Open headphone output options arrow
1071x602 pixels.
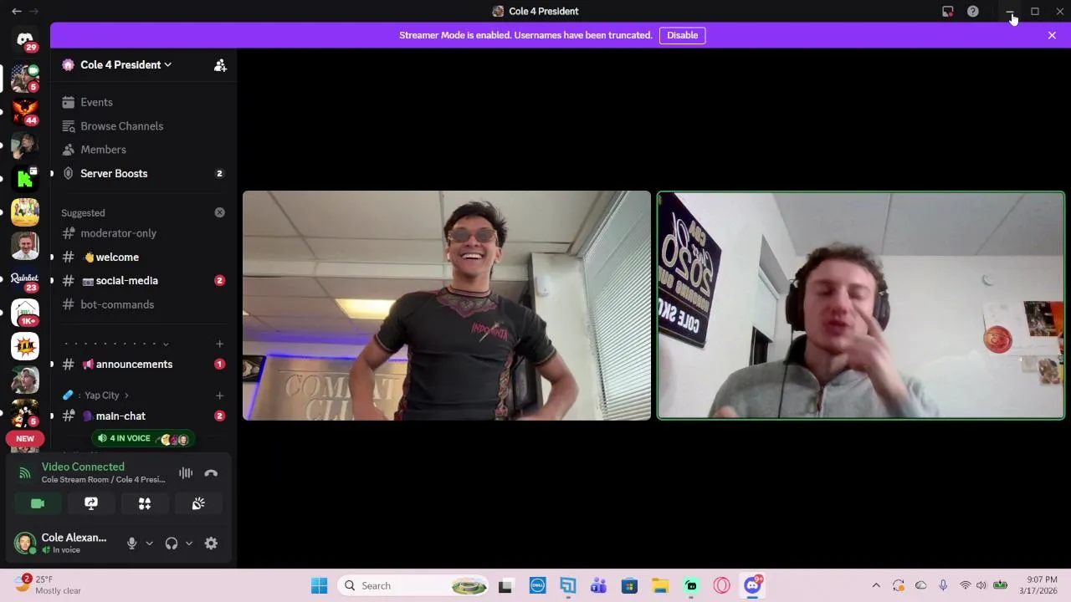click(x=189, y=543)
